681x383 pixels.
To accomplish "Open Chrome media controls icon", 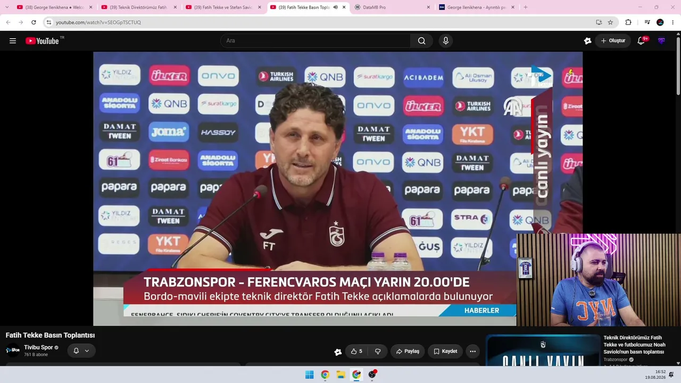I will pos(647,22).
